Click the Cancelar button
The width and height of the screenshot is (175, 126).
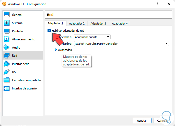(x=162, y=121)
